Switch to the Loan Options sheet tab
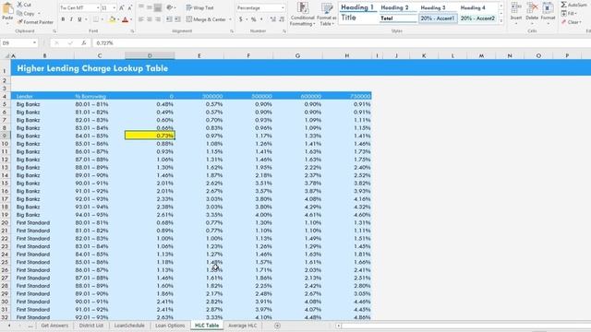The height and width of the screenshot is (332, 591). point(170,326)
